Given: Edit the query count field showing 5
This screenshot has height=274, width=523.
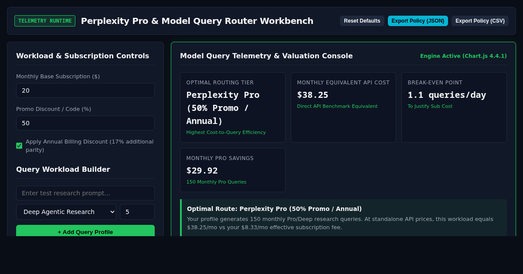Looking at the screenshot, I should (137, 212).
